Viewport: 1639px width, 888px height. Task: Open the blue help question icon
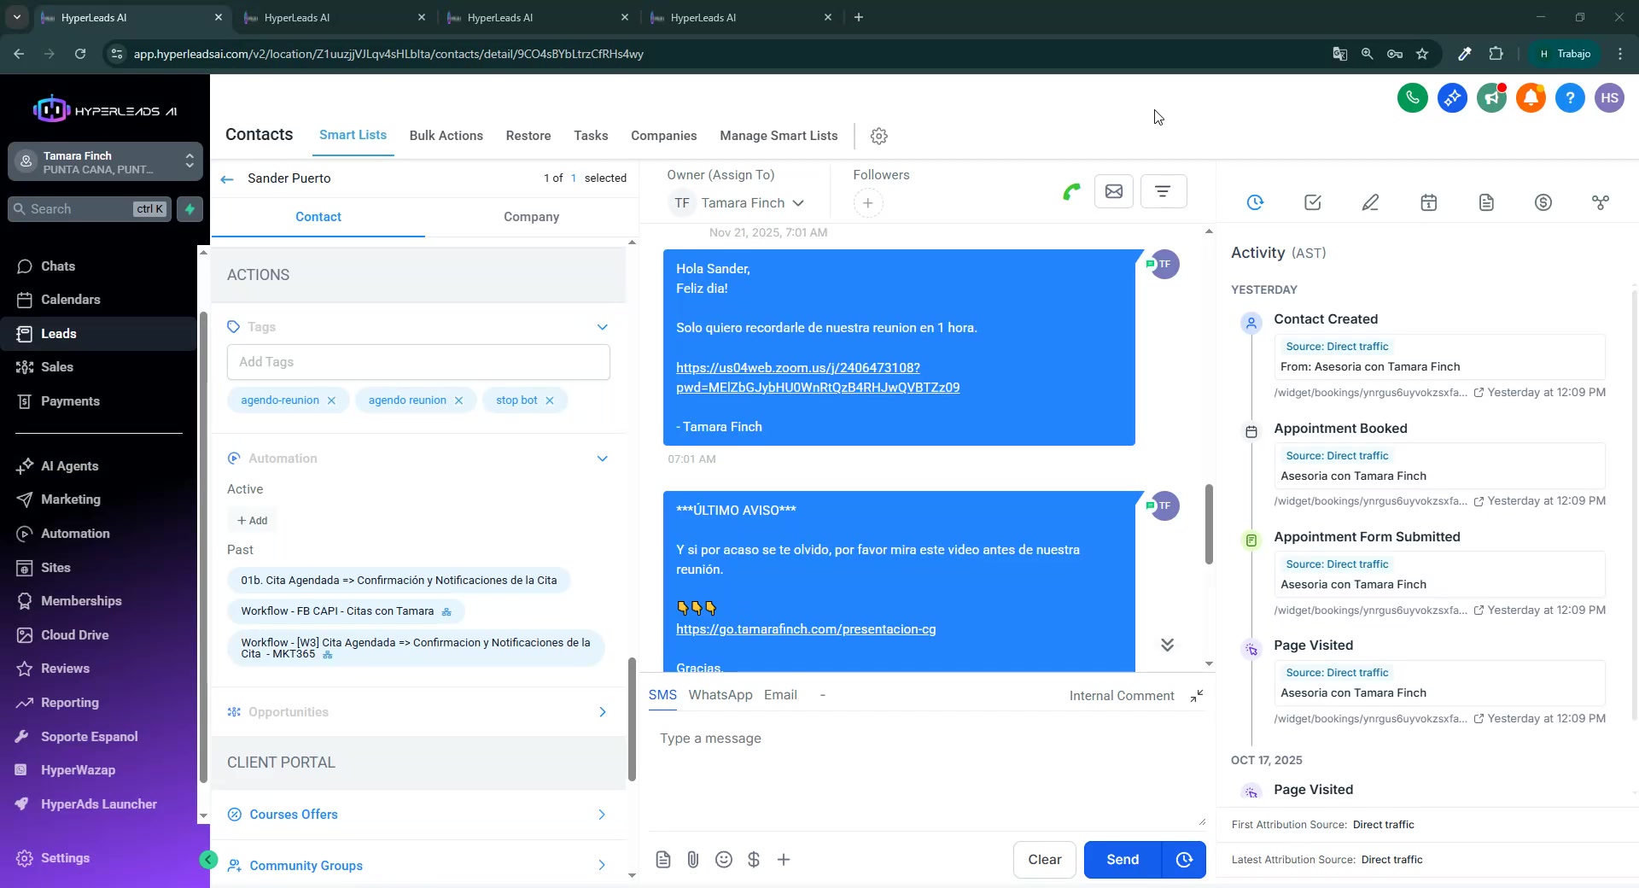(x=1570, y=98)
